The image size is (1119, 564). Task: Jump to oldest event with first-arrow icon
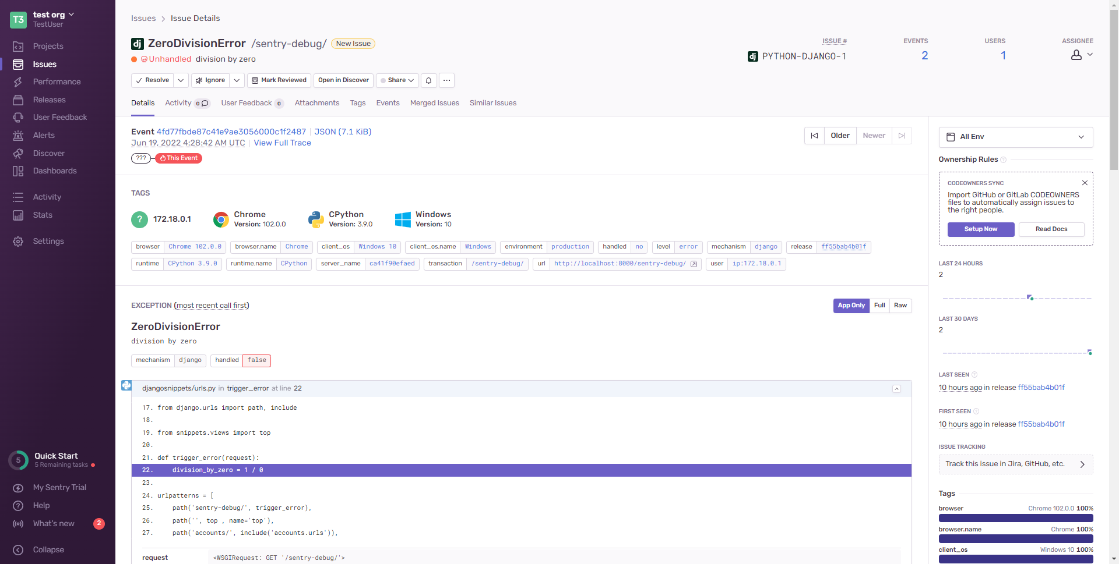814,136
